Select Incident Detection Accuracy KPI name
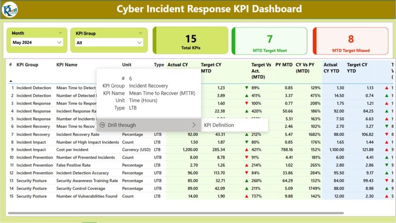Screen dimensions: 396x223 [x=82, y=173]
